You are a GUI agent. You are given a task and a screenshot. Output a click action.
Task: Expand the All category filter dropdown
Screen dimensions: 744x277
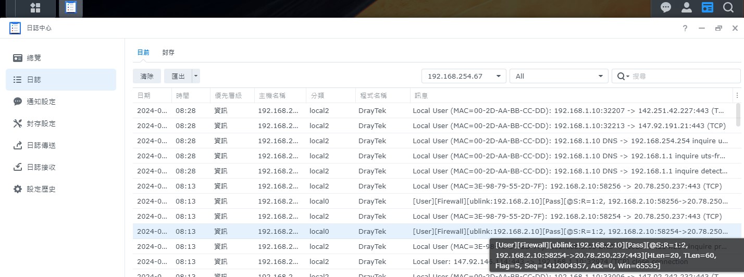coord(559,76)
